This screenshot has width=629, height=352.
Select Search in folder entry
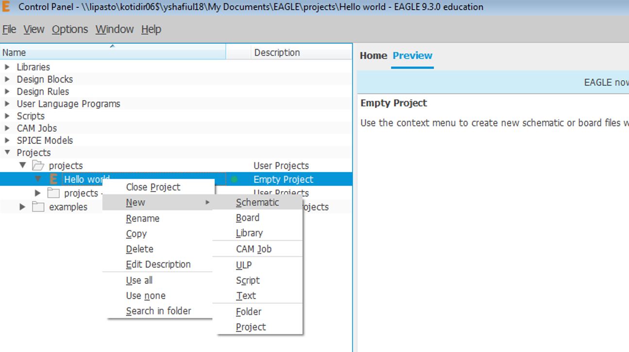click(x=158, y=311)
